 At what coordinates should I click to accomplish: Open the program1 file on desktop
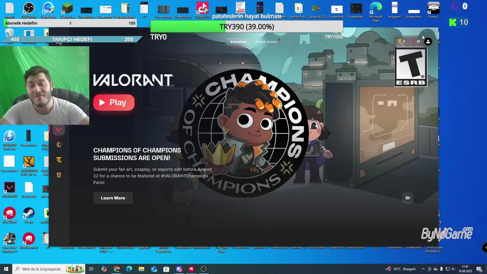point(395,10)
